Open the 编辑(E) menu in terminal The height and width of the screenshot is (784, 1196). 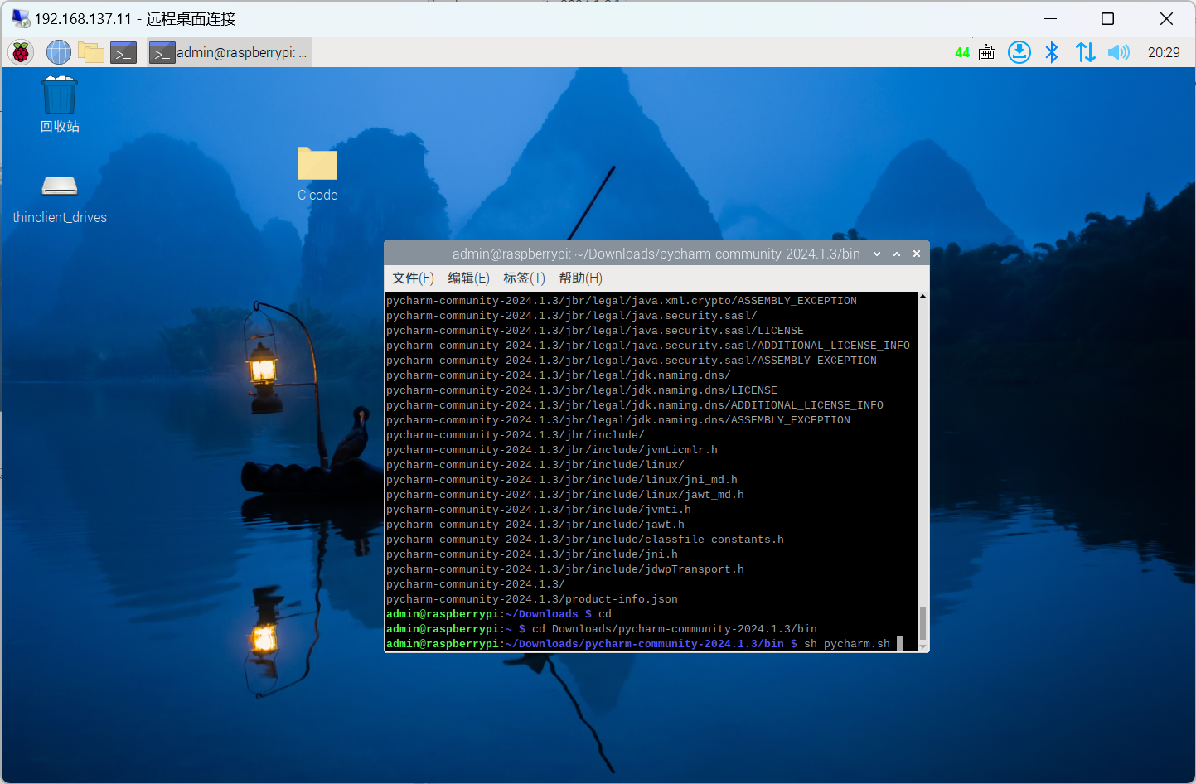click(x=468, y=278)
